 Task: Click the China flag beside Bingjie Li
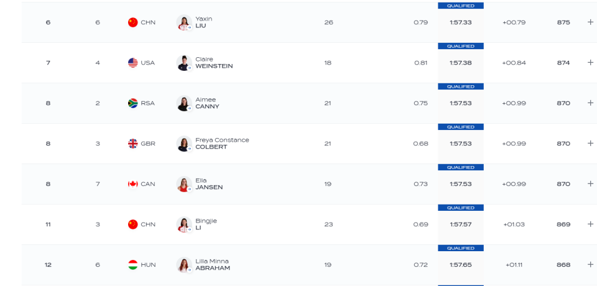tap(132, 224)
